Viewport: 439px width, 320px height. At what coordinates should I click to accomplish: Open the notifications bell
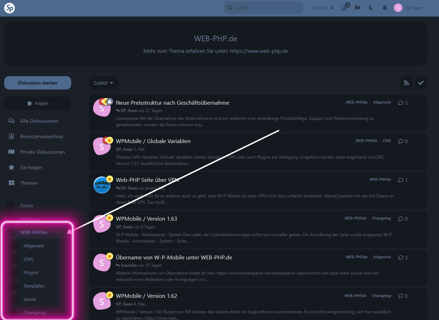385,8
